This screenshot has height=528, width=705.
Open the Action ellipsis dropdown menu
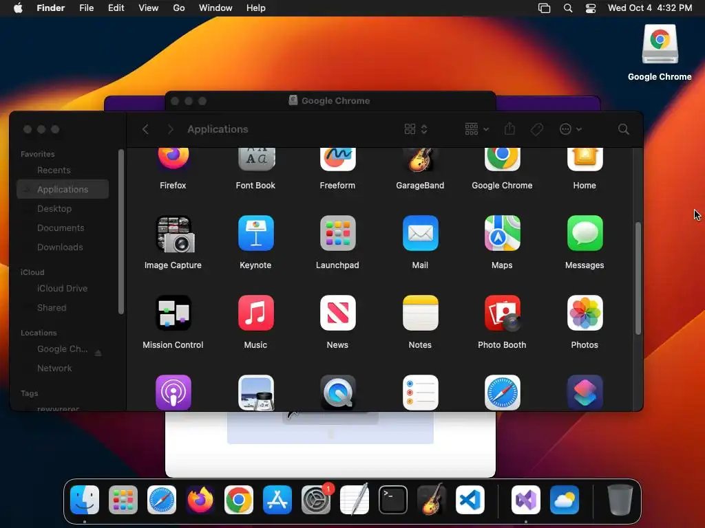click(x=571, y=129)
